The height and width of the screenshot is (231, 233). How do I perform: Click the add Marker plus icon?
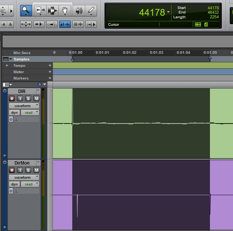click(50, 78)
